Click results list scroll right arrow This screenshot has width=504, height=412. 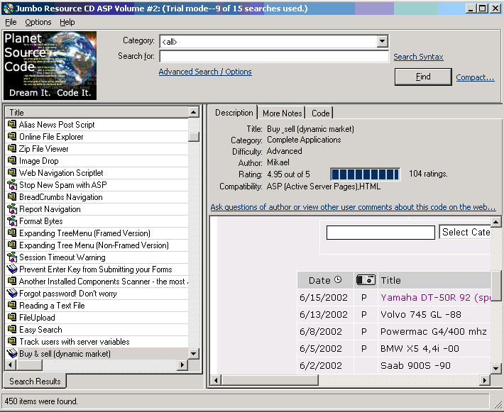(x=182, y=364)
